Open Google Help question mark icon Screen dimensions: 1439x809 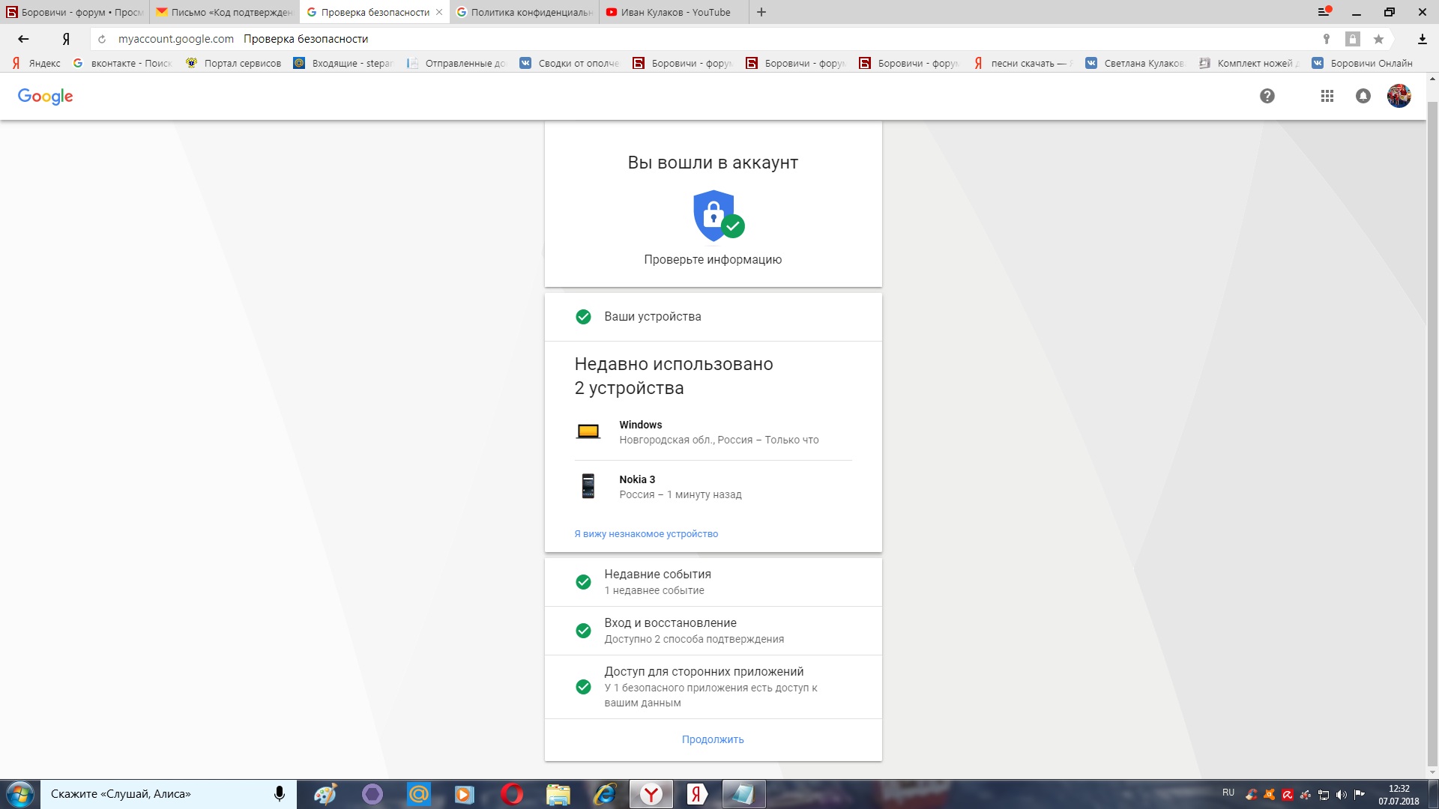(1267, 96)
